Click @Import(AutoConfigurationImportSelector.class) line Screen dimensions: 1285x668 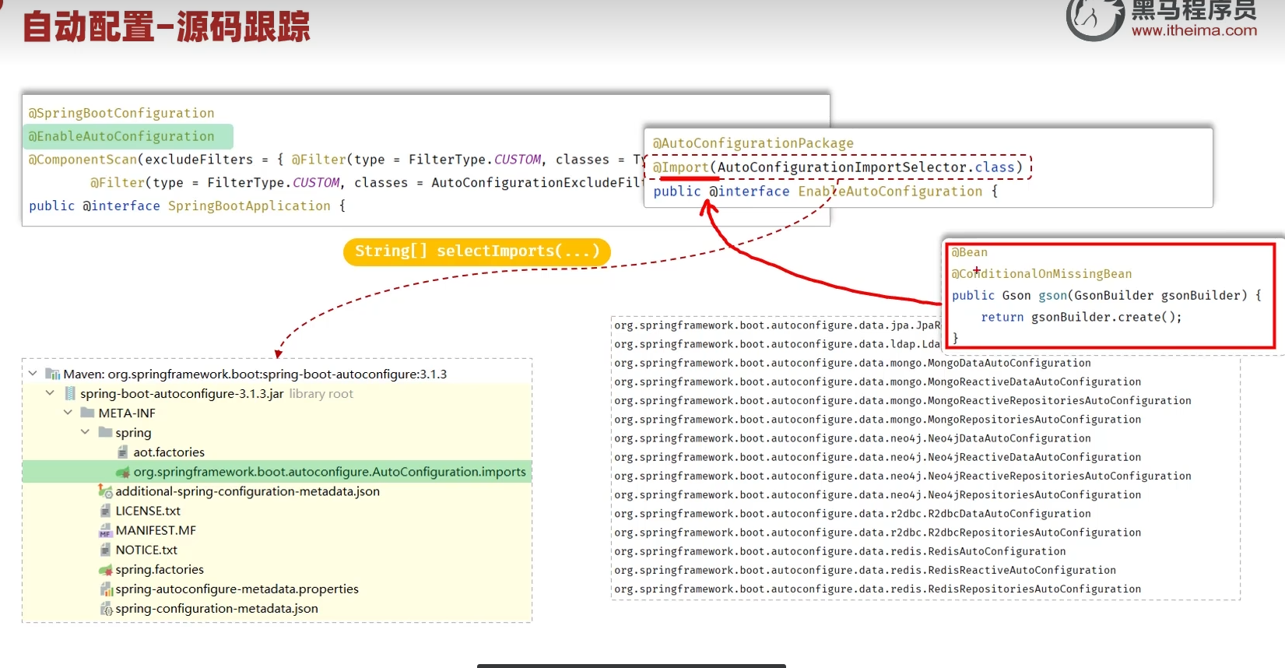click(837, 167)
